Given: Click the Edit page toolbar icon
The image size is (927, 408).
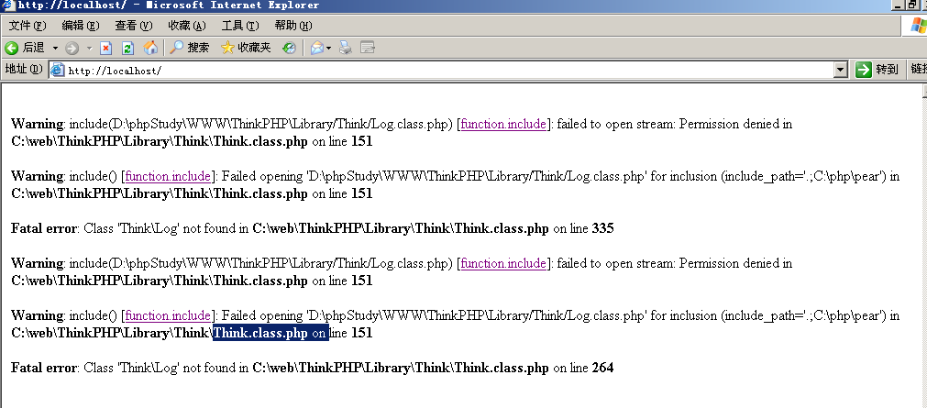Looking at the screenshot, I should [368, 48].
